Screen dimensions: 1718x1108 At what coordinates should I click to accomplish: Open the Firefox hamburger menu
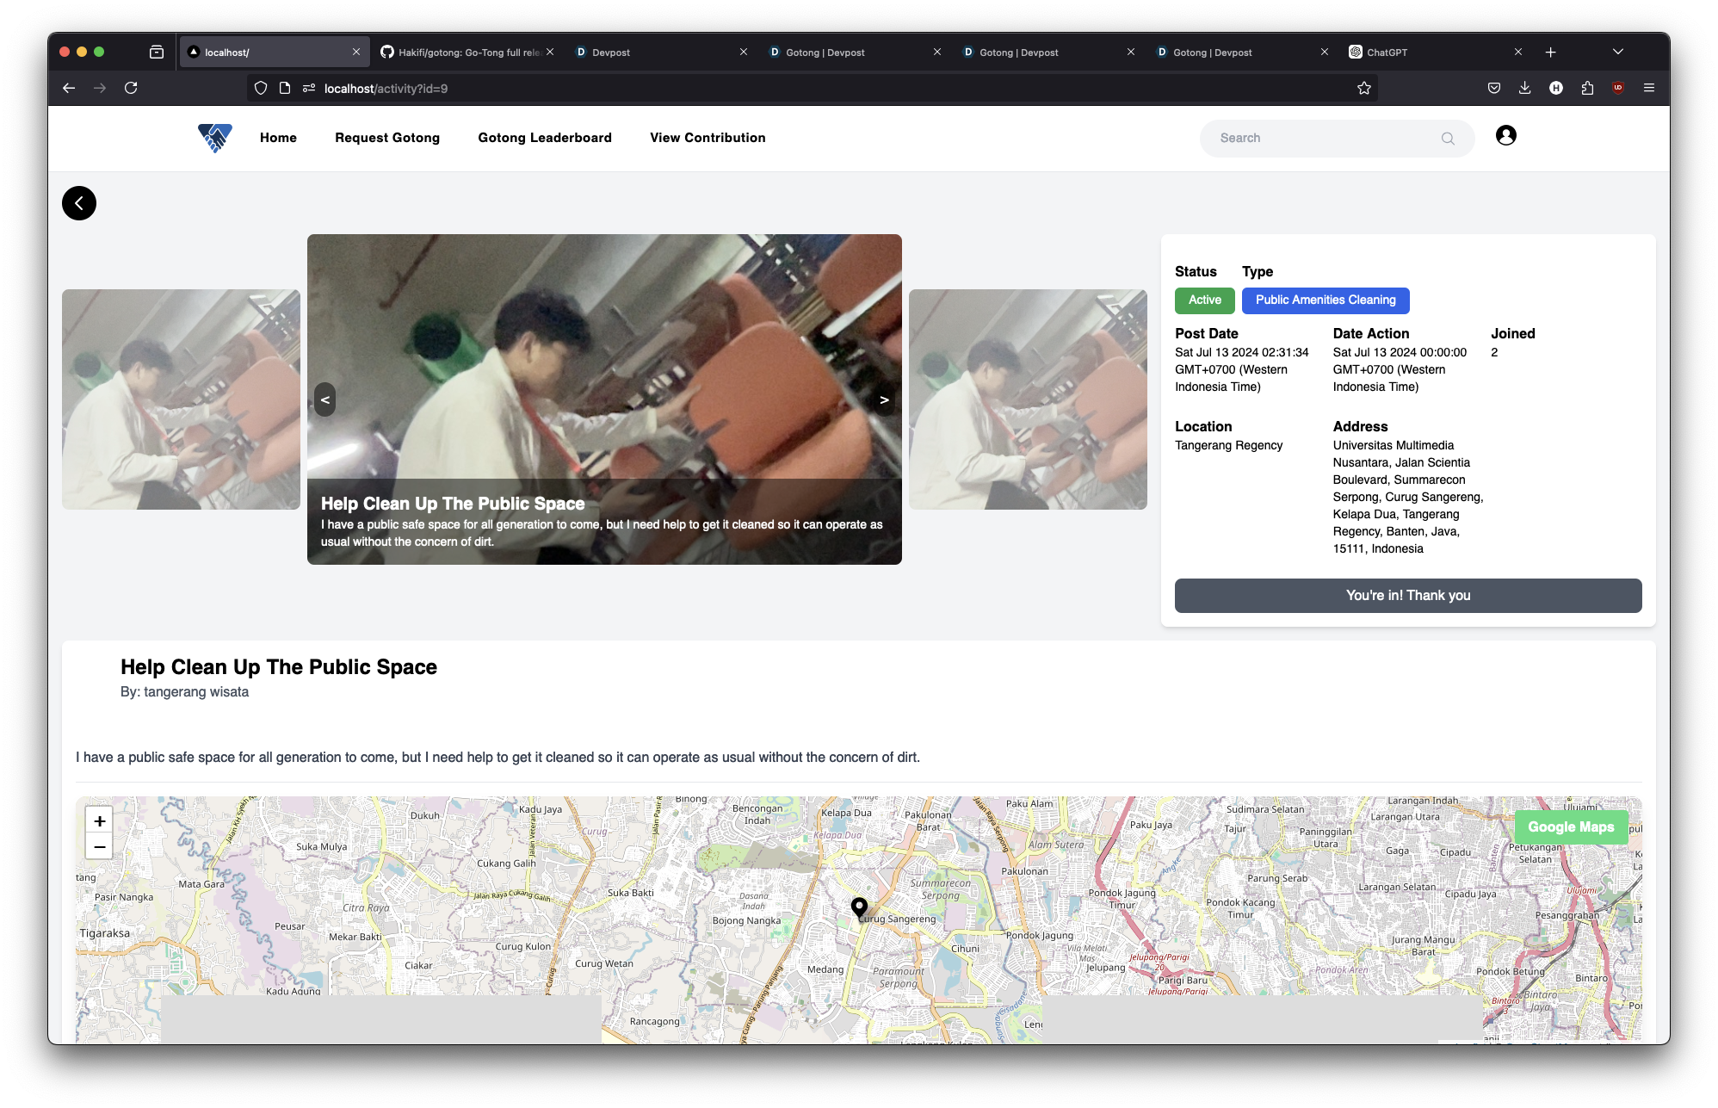click(1648, 88)
